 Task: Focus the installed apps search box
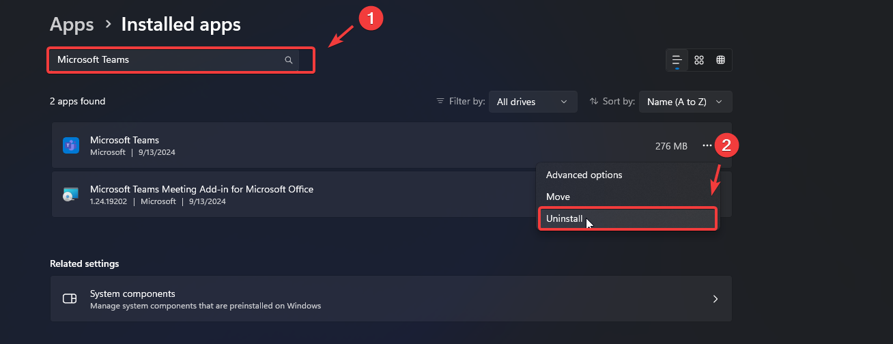(x=167, y=60)
